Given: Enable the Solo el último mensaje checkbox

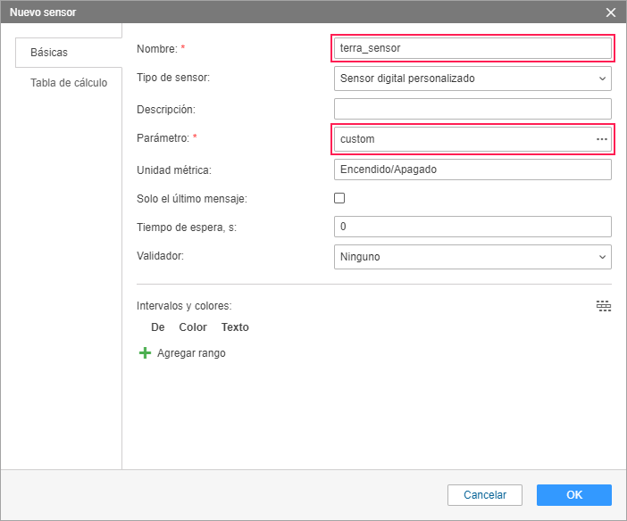Looking at the screenshot, I should coord(339,198).
